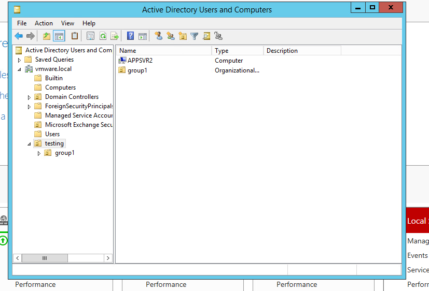The height and width of the screenshot is (291, 429).
Task: Toggle Show/Hide Console Tree icon
Action: (59, 36)
